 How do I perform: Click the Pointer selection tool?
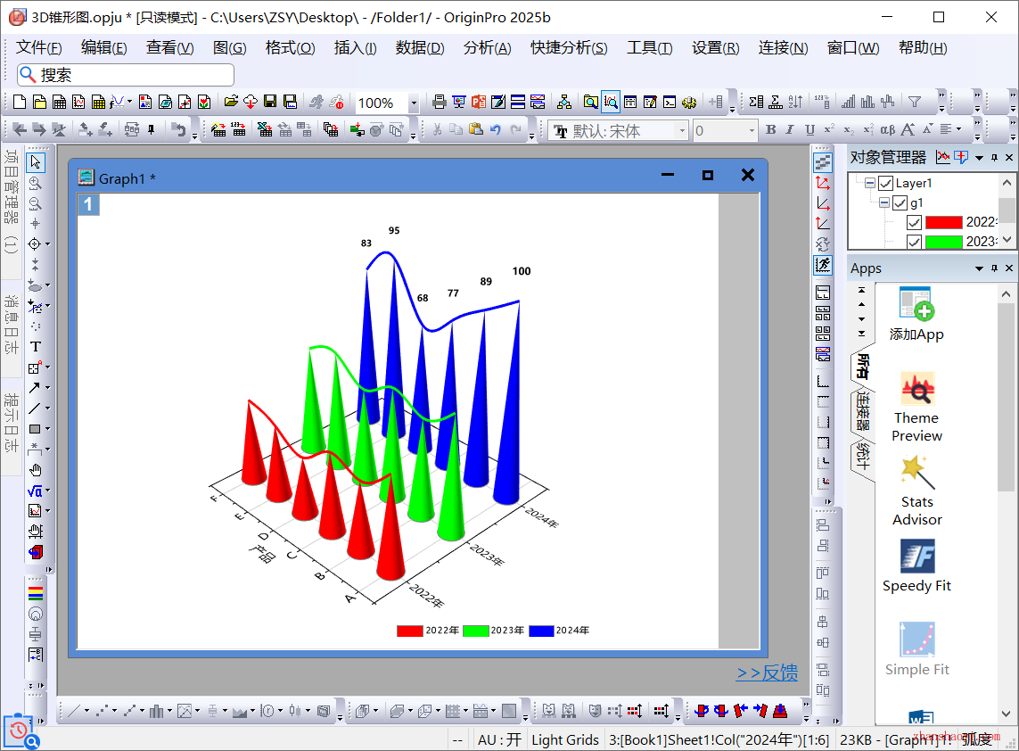pyautogui.click(x=36, y=162)
